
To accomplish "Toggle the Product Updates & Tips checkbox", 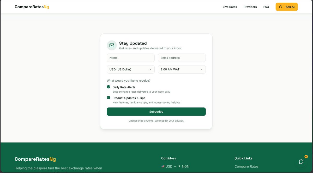I will pyautogui.click(x=109, y=98).
